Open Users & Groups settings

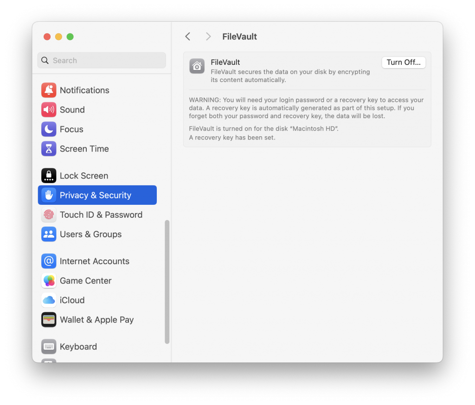click(x=91, y=234)
